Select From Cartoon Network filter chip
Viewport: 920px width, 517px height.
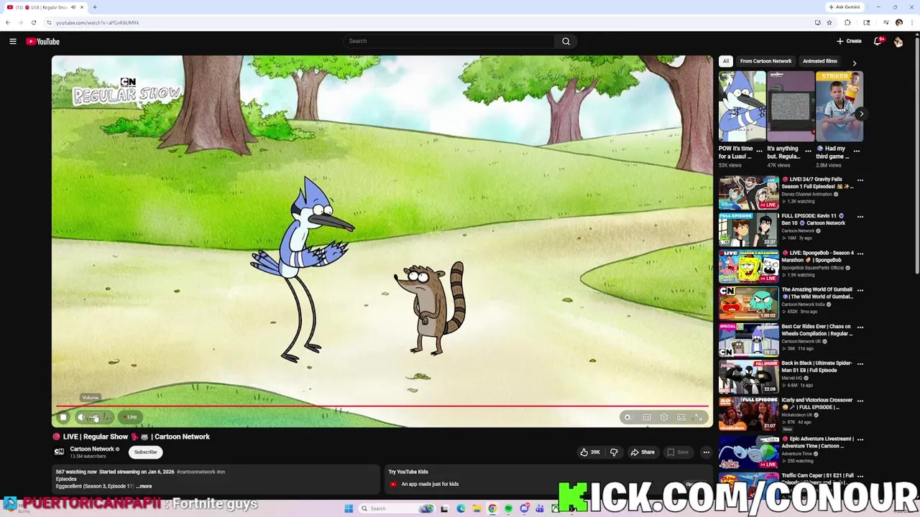click(765, 61)
